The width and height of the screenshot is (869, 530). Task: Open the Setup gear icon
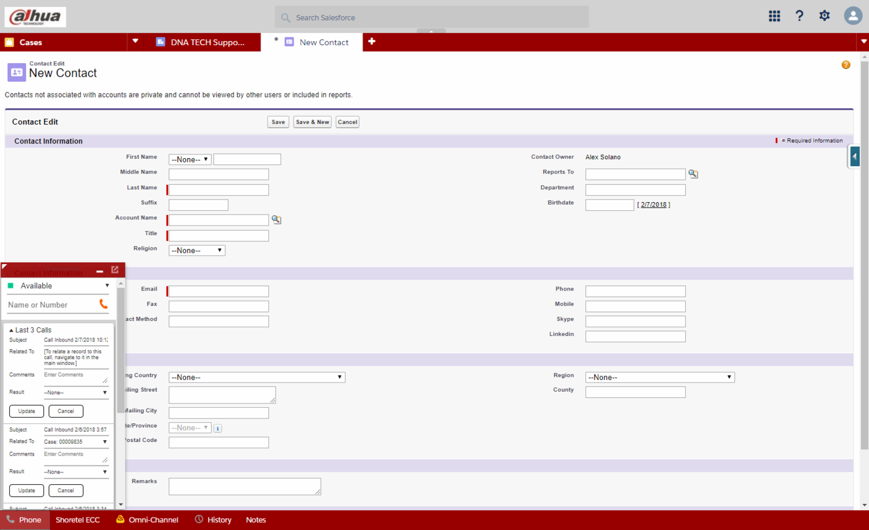tap(824, 16)
